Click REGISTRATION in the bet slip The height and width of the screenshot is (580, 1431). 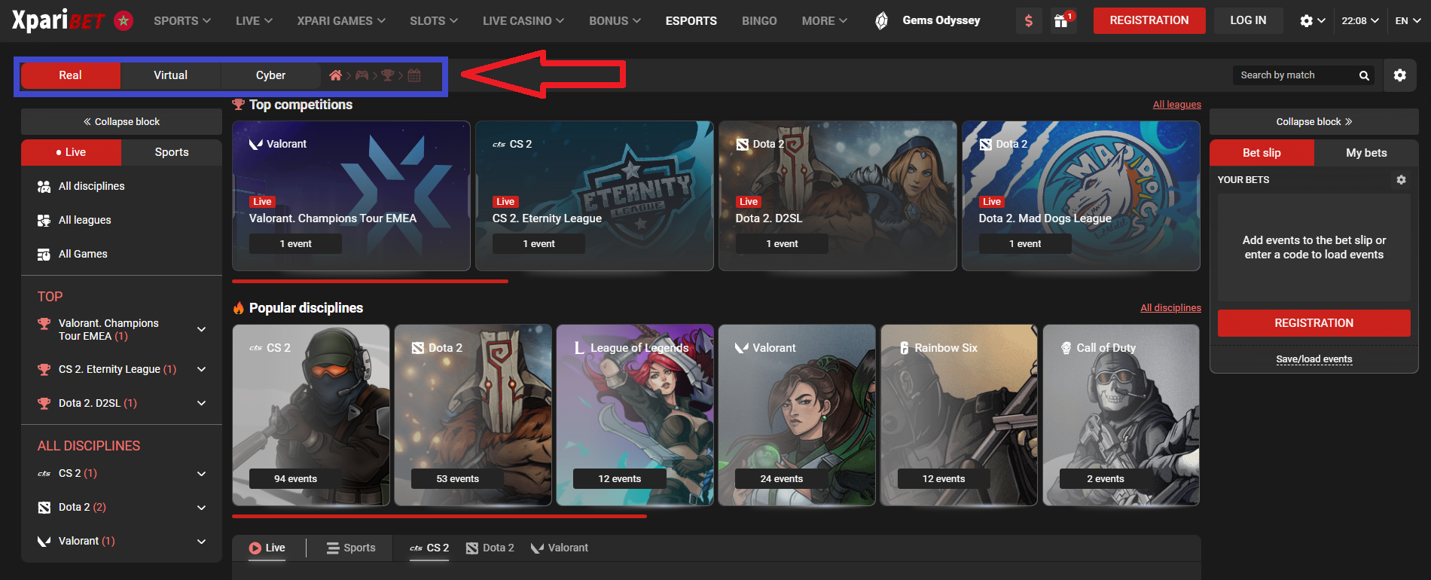pos(1314,323)
